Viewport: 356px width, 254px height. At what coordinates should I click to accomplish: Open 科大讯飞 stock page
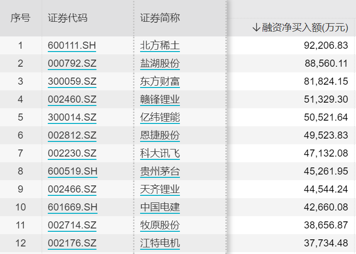pos(160,154)
